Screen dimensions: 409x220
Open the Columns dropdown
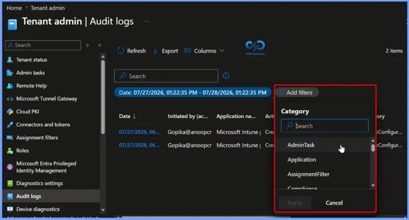204,51
